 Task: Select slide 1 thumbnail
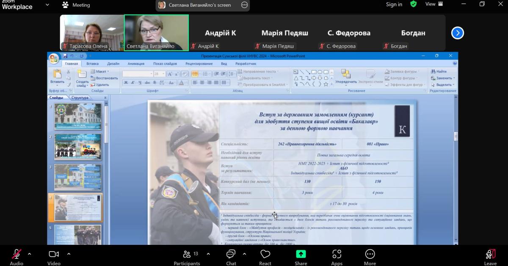tap(78, 116)
